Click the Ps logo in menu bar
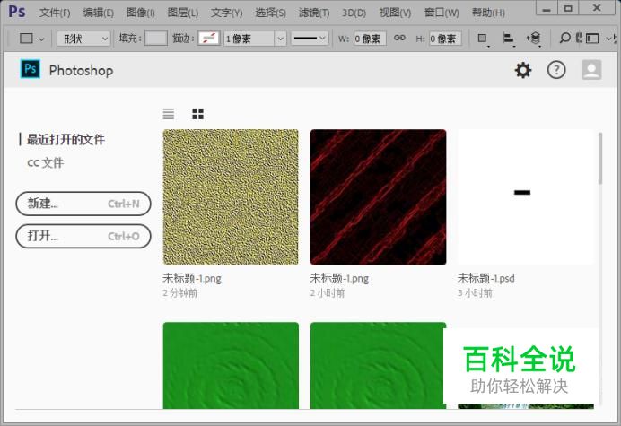Image resolution: width=621 pixels, height=426 pixels. [17, 12]
